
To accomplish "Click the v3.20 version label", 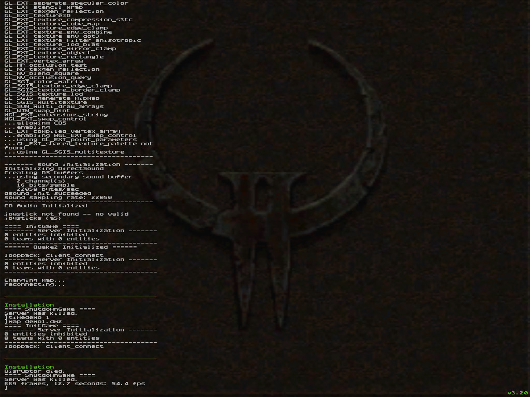I will coord(518,393).
